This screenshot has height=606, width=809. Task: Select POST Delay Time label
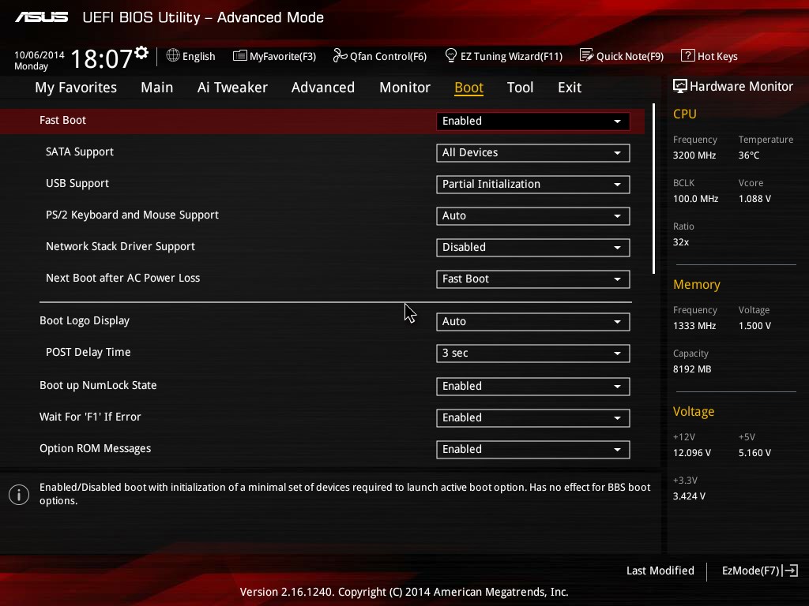point(88,352)
